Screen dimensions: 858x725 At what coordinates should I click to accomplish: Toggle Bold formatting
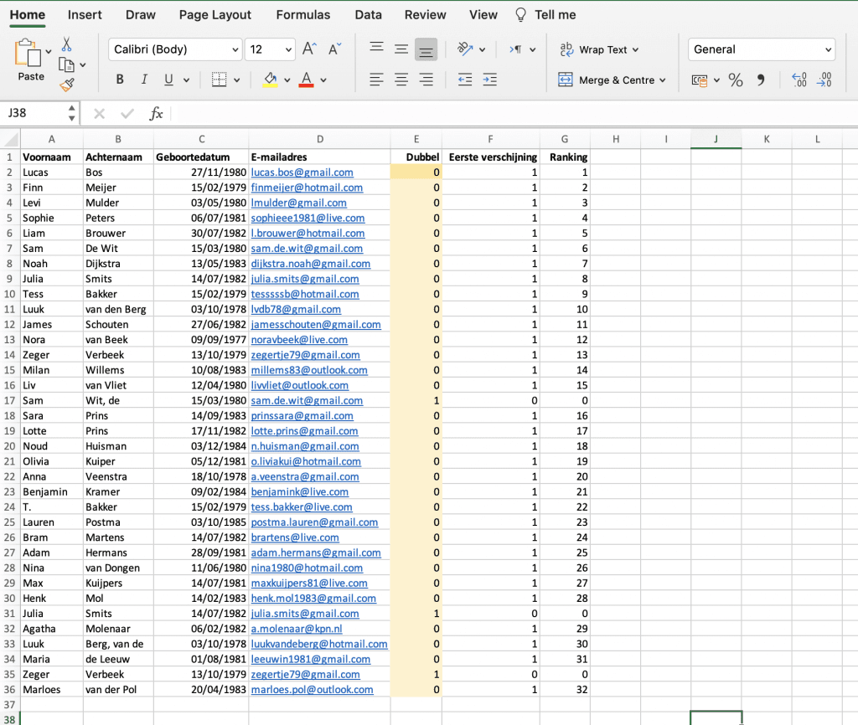click(x=120, y=79)
